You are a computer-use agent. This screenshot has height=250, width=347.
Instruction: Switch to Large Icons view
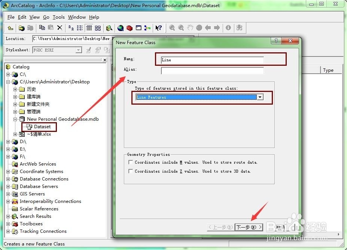pos(71,28)
